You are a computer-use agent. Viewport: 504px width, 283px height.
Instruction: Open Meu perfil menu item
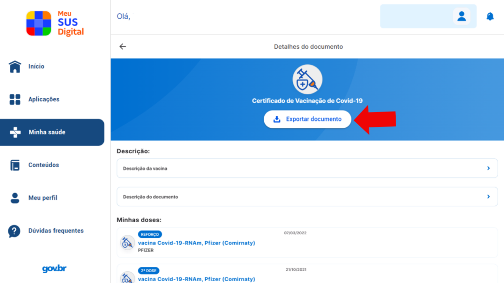coord(43,198)
